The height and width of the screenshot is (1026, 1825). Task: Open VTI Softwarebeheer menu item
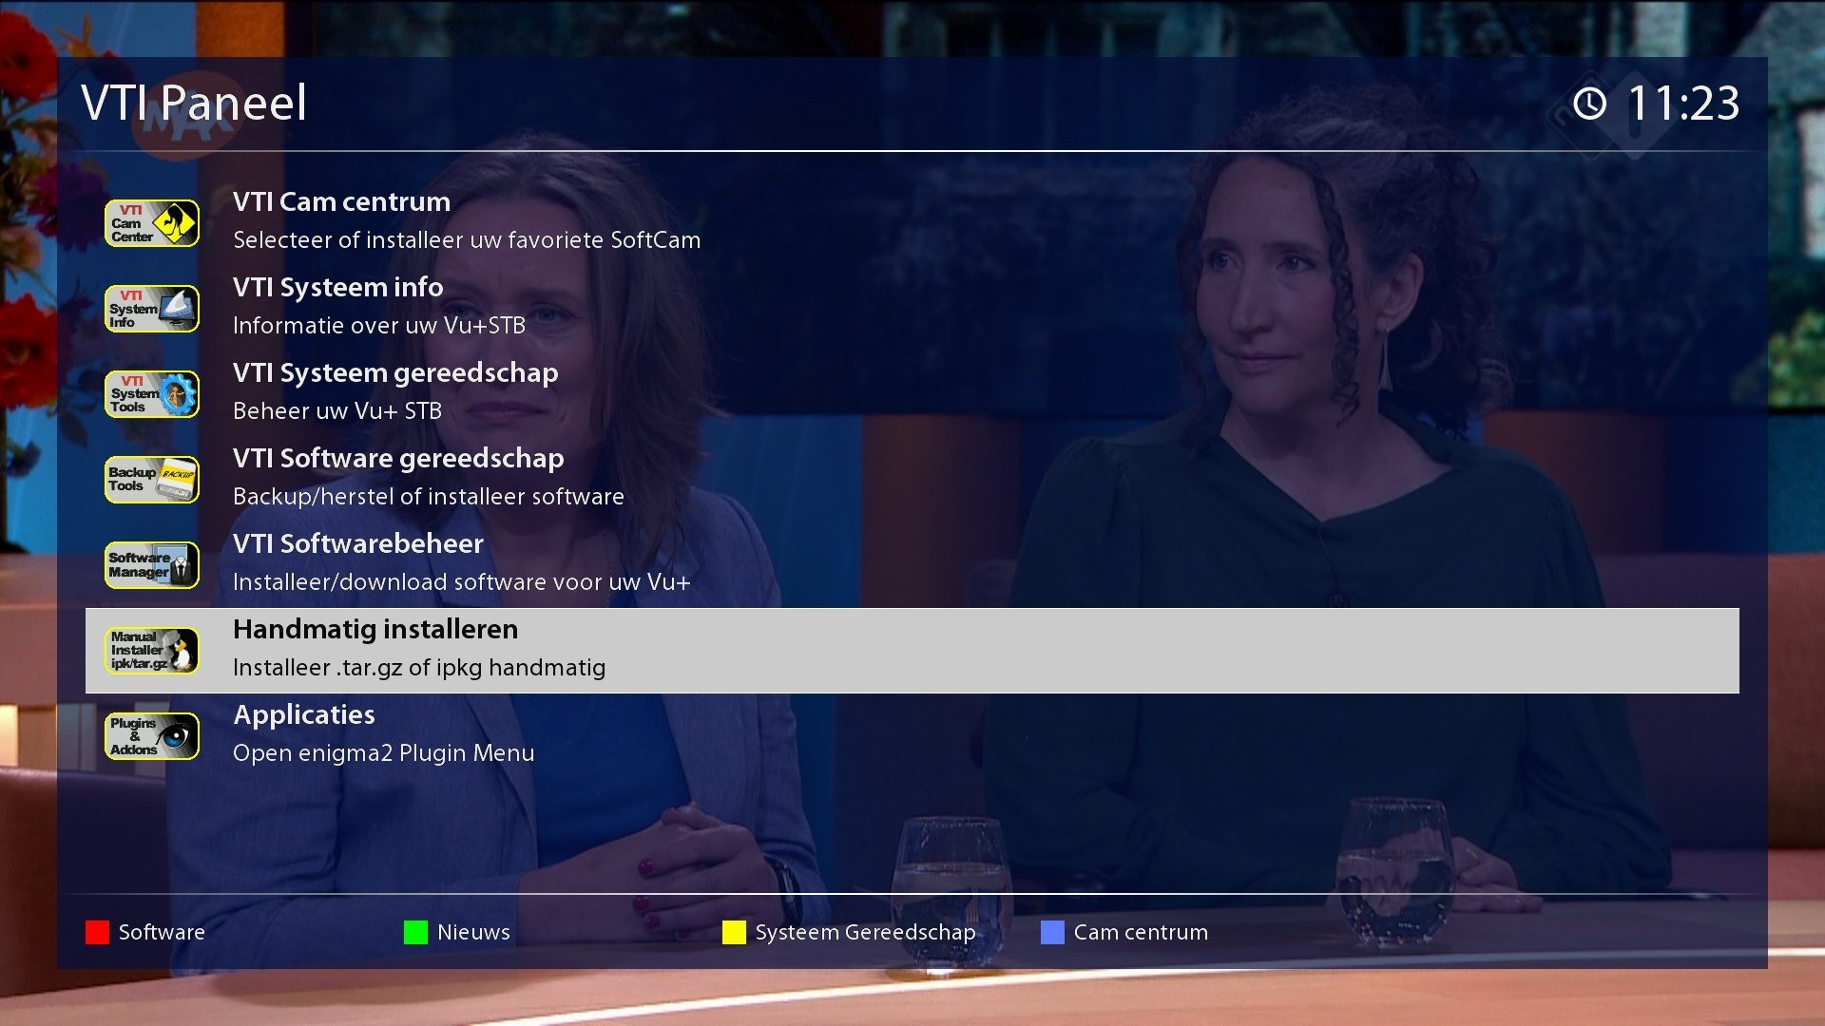pyautogui.click(x=357, y=544)
